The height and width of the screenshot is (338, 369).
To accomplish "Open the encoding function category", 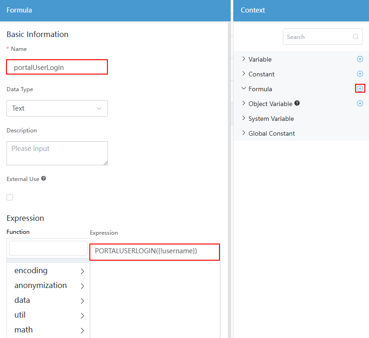I will coord(49,271).
